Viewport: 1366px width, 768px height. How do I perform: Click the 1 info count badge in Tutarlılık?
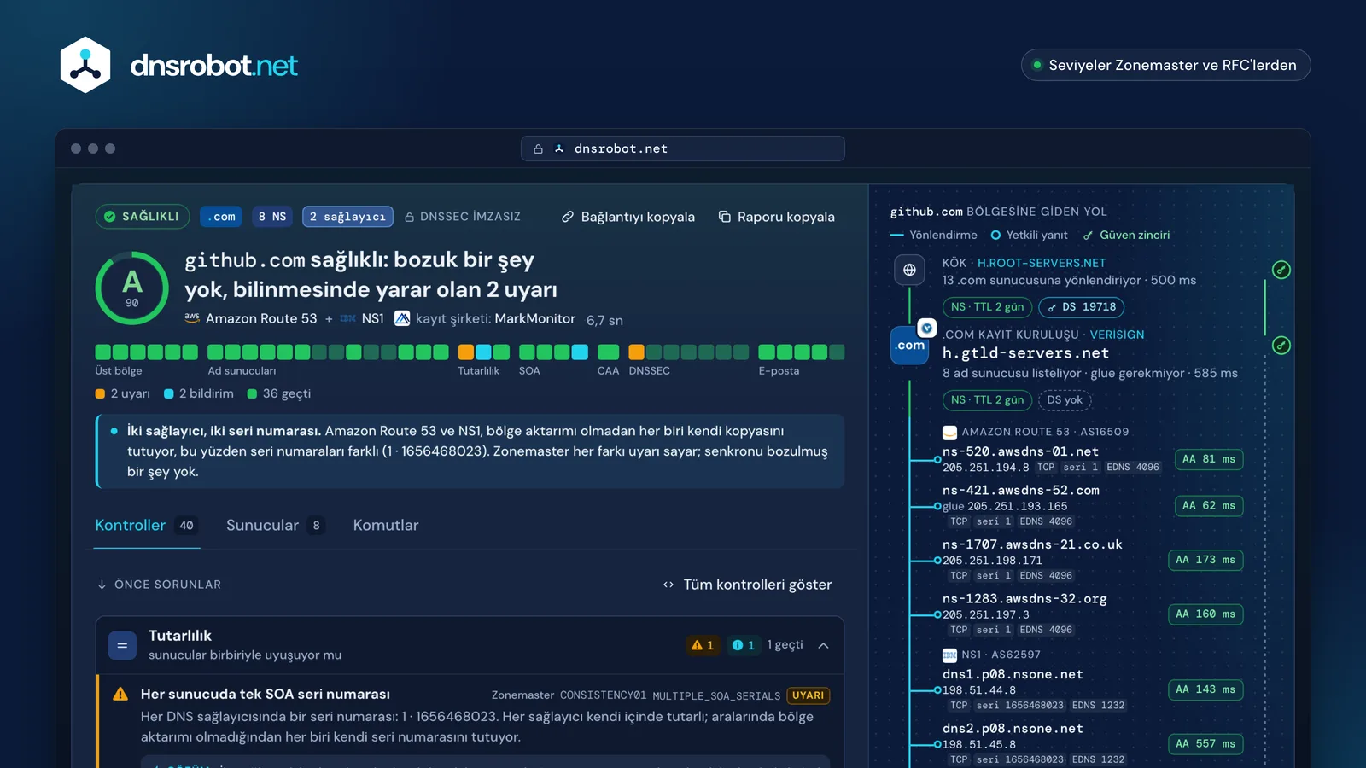(744, 646)
